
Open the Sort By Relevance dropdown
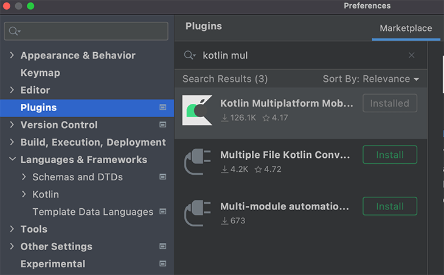(x=371, y=79)
